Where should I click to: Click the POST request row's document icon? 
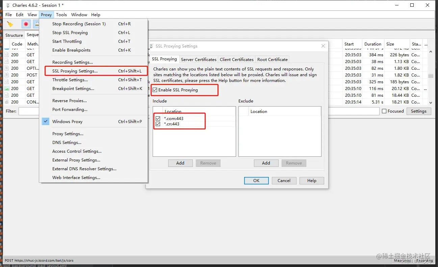coord(7,75)
